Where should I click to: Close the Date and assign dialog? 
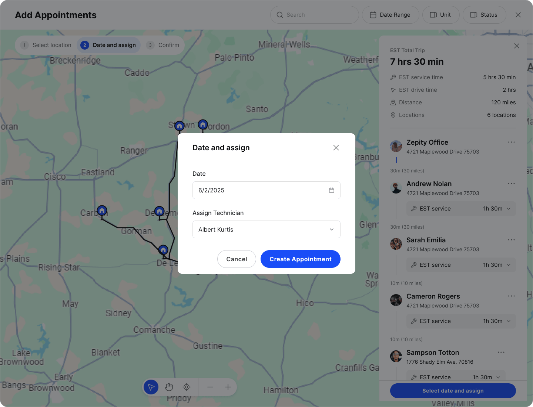click(x=336, y=148)
